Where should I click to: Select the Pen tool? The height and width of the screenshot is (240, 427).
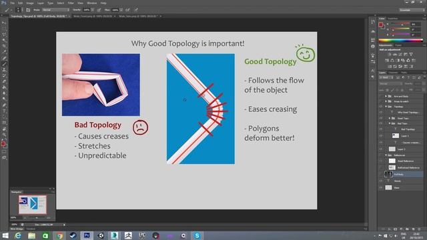(4, 105)
